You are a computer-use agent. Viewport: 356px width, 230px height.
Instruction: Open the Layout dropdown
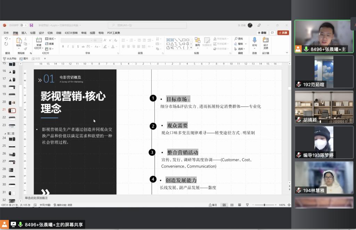(51, 39)
